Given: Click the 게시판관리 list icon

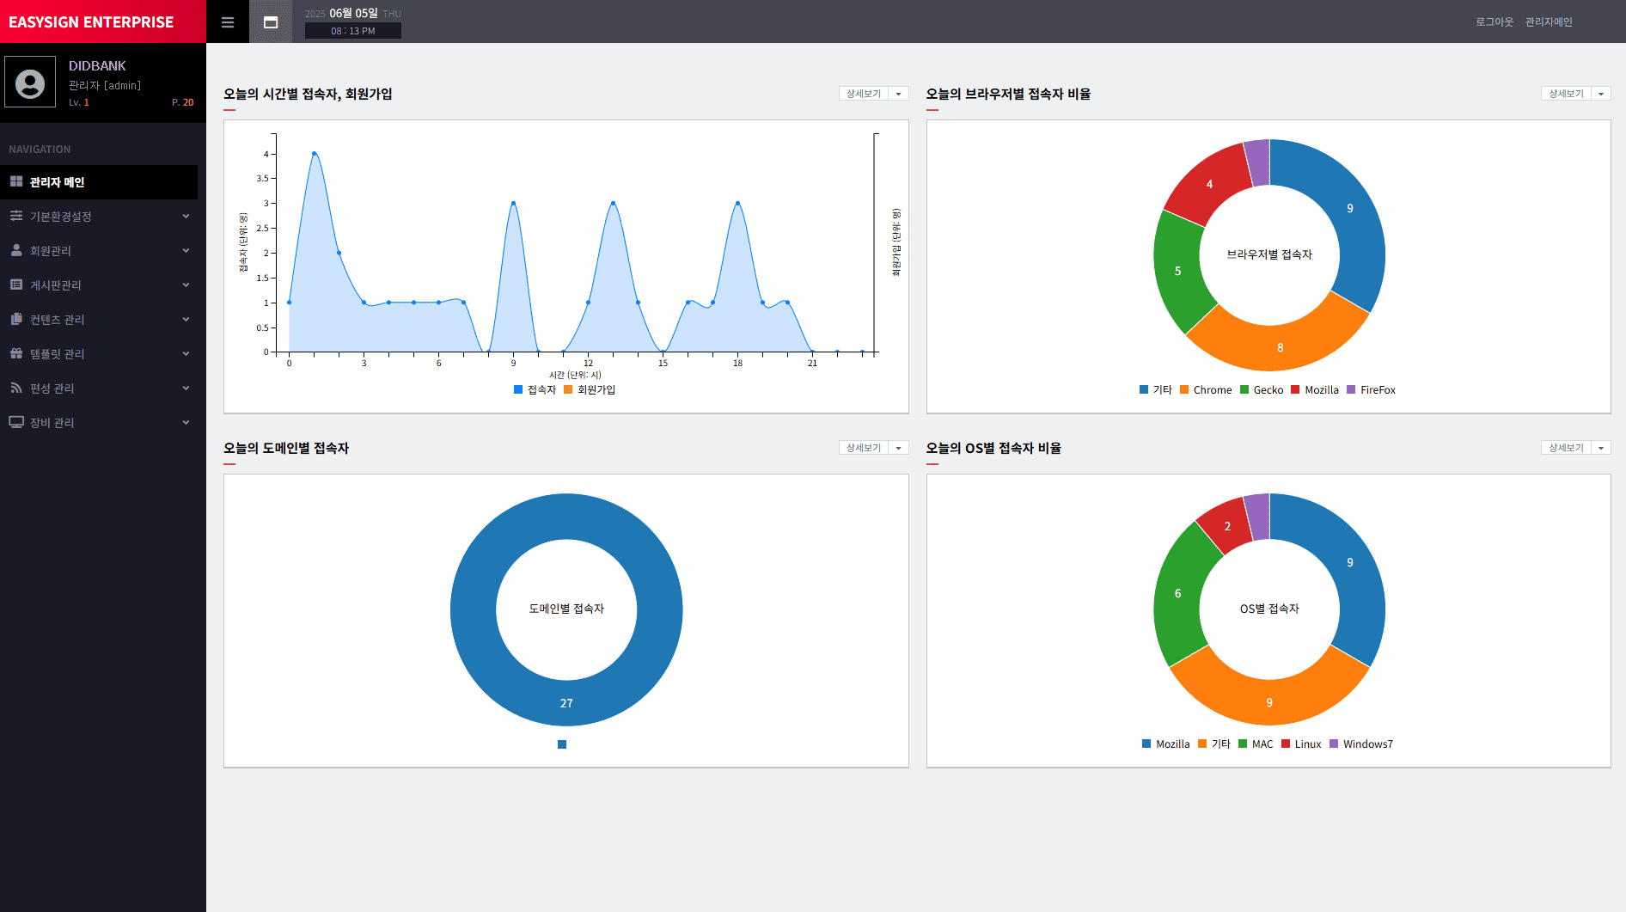Looking at the screenshot, I should (16, 285).
